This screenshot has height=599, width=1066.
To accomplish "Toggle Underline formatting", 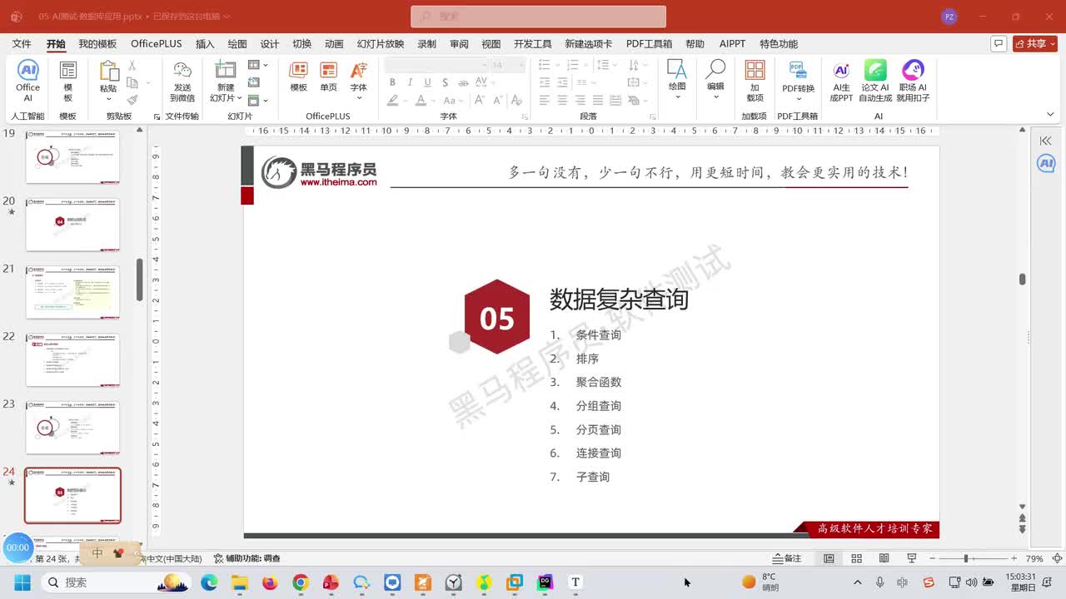I will pos(427,82).
